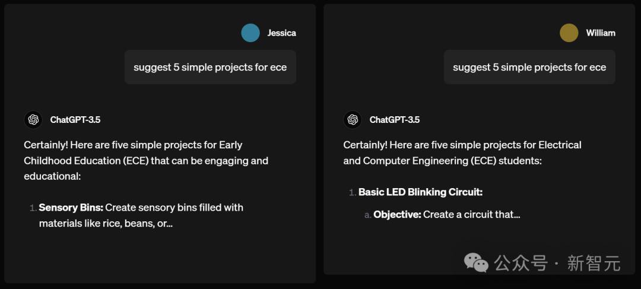Click the '公众号' watermark text
The height and width of the screenshot is (289, 641).
[x=521, y=263]
